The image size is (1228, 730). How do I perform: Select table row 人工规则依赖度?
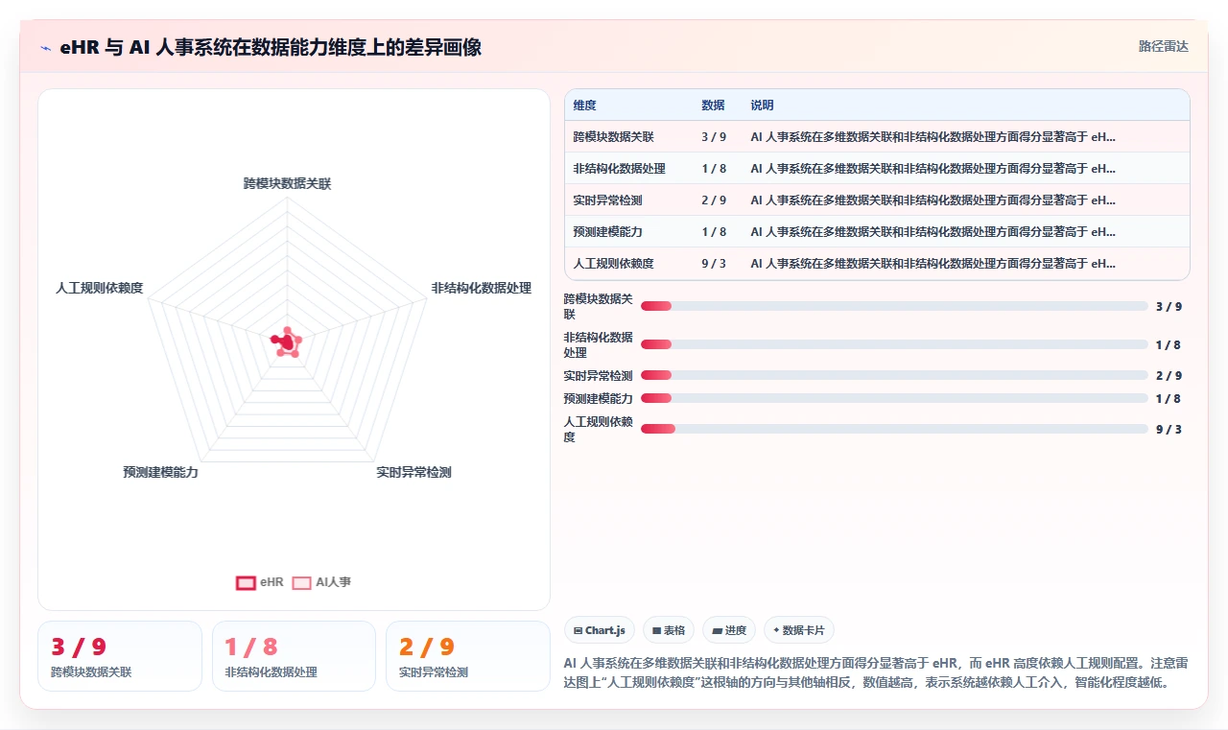click(877, 264)
